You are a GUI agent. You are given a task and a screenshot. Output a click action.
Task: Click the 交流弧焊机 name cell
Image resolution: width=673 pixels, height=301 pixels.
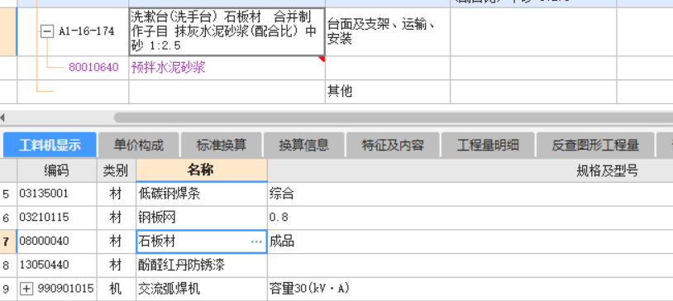click(201, 289)
